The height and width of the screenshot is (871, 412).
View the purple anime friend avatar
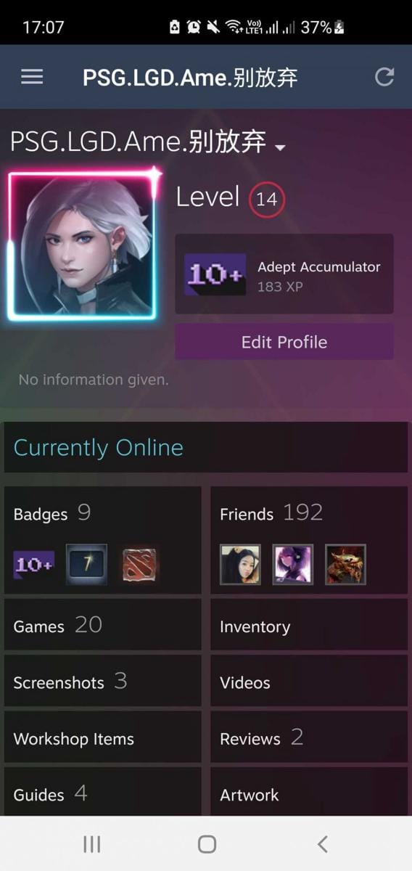(x=293, y=565)
